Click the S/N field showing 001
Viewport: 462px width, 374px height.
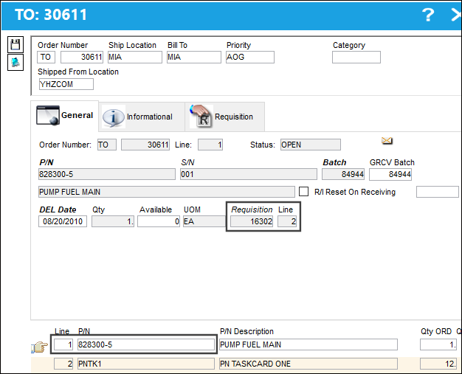(249, 174)
